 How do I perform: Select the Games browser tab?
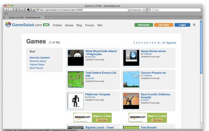point(25,18)
